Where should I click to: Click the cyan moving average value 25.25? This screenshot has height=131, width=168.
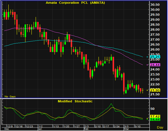tap(155, 57)
